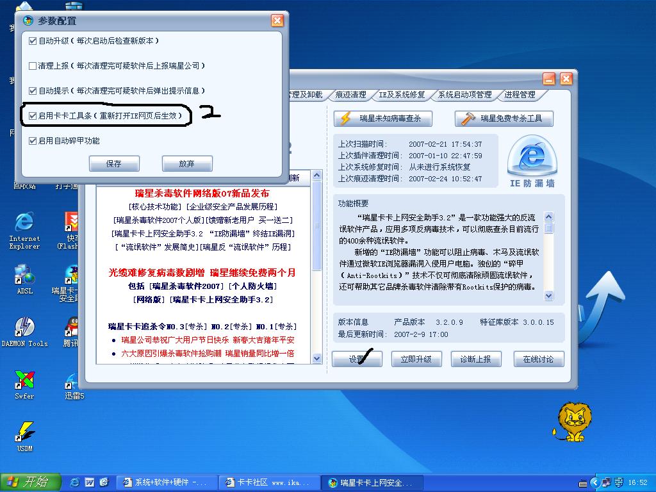Switch to 进程管理 tab
Screen dimensions: 656x492
coord(520,95)
